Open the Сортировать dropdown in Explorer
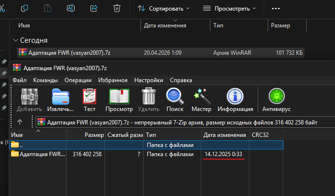Image resolution: width=335 pixels, height=196 pixels. click(164, 9)
